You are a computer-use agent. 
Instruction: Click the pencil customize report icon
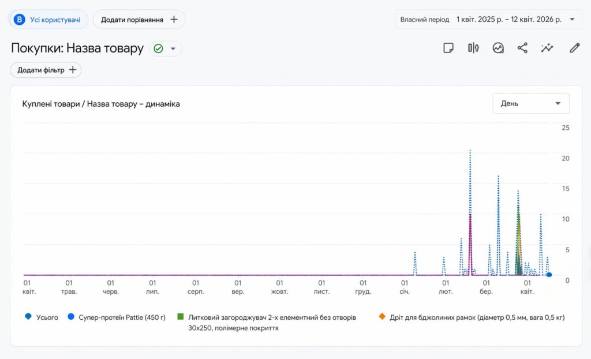[x=574, y=48]
